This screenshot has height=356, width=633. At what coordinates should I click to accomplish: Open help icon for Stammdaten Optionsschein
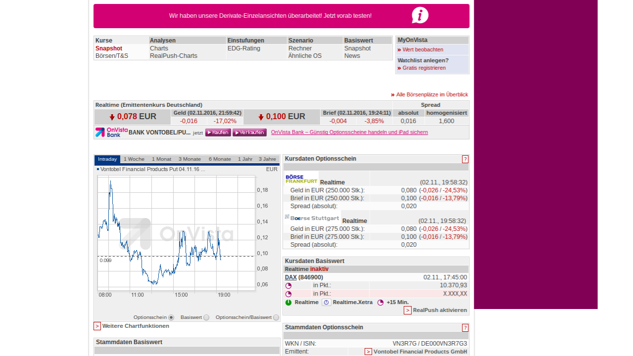coord(465,328)
